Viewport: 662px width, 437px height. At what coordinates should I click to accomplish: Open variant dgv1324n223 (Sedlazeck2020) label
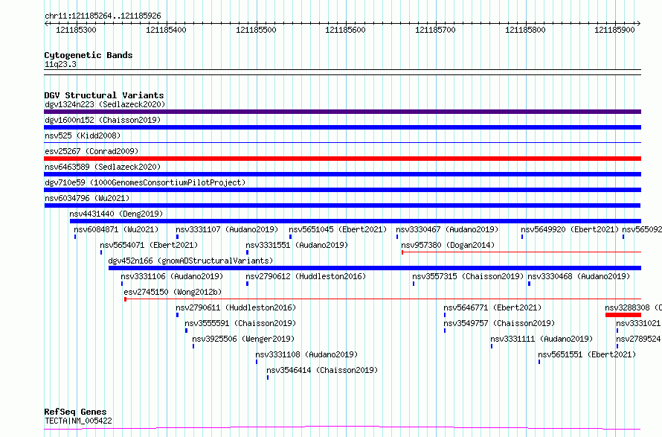[x=105, y=104]
